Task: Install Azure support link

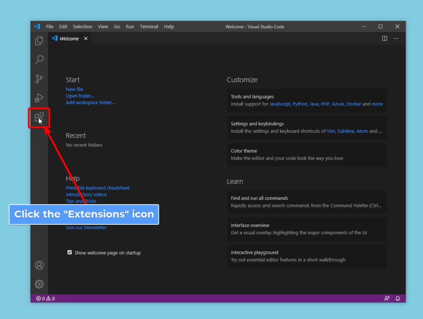Action: tap(338, 104)
